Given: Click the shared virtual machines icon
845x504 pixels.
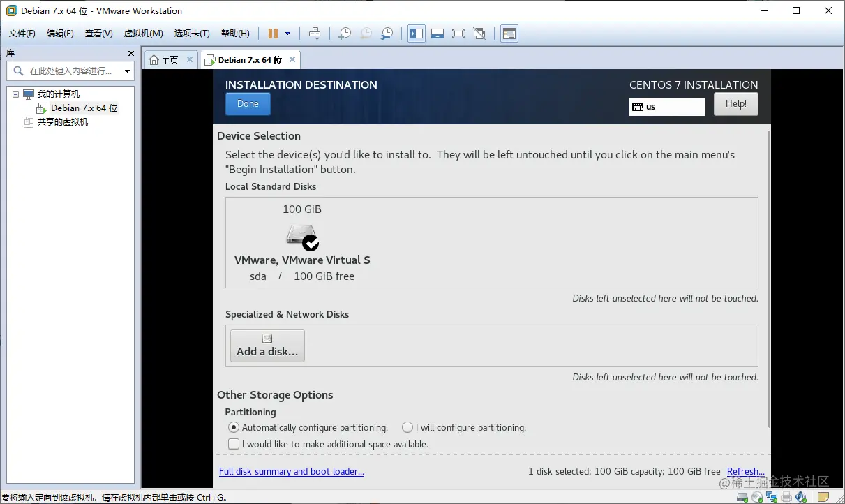Looking at the screenshot, I should pos(29,122).
